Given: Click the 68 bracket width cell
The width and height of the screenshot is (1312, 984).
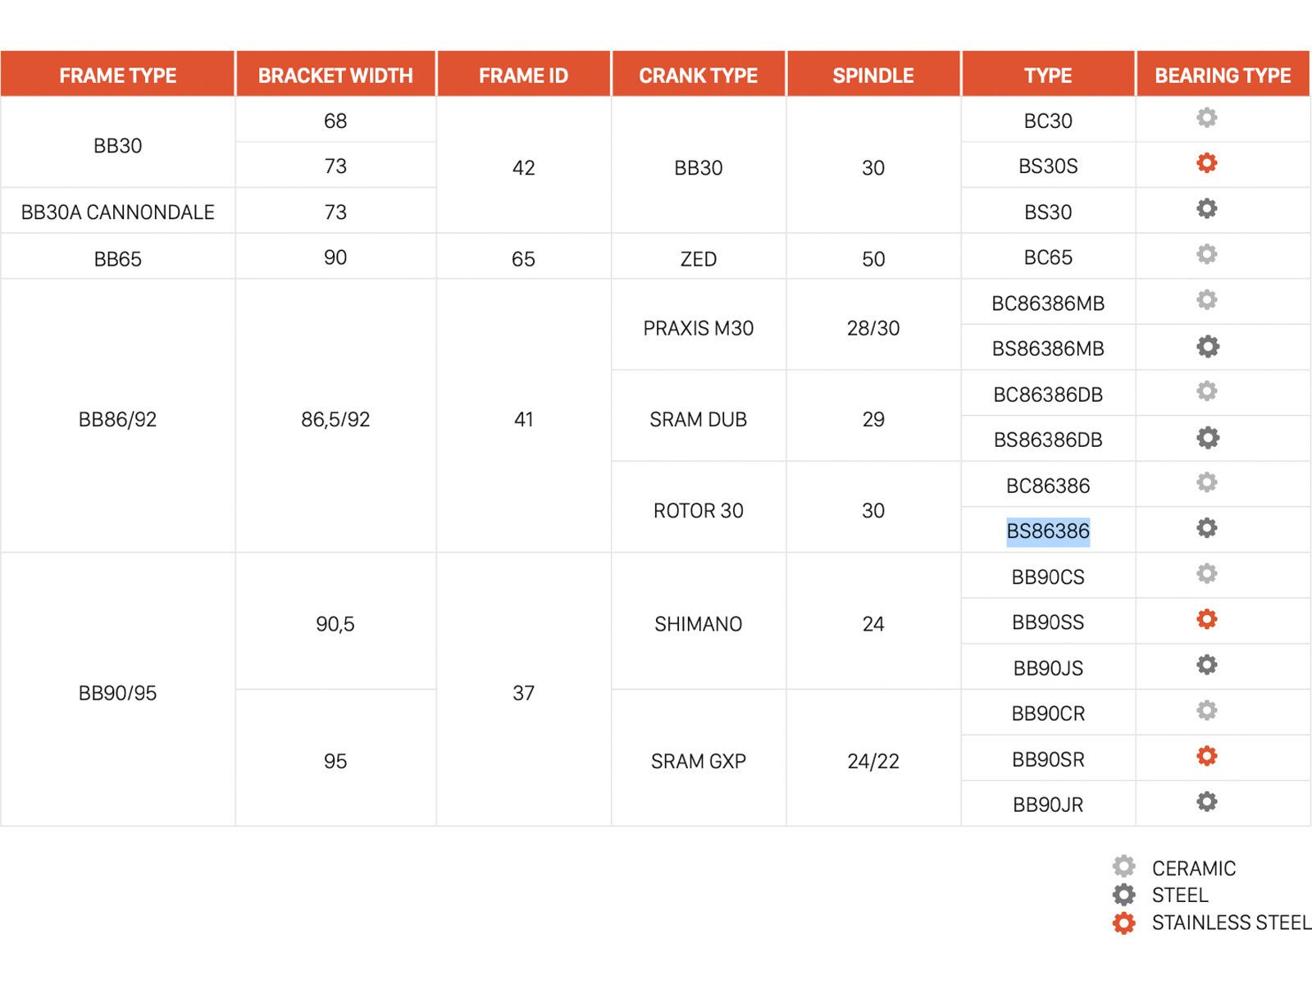Looking at the screenshot, I should [x=335, y=121].
